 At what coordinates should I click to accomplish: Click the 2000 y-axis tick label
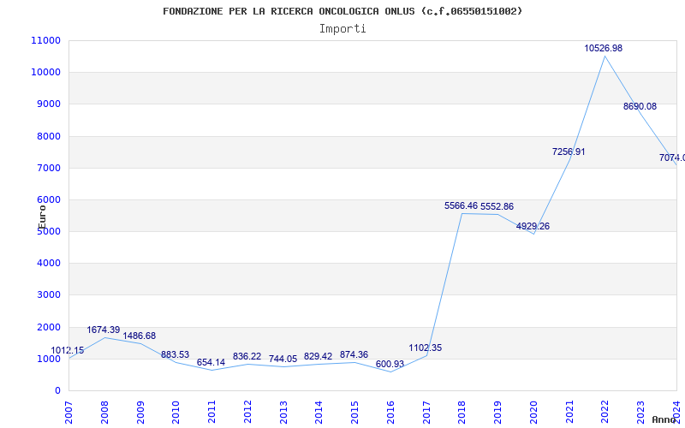point(48,327)
